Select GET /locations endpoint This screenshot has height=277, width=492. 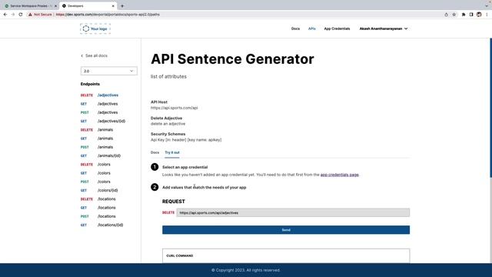click(x=98, y=208)
